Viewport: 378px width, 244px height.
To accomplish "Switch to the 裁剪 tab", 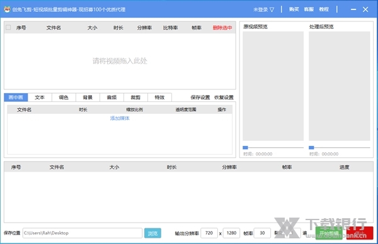I will pos(135,97).
